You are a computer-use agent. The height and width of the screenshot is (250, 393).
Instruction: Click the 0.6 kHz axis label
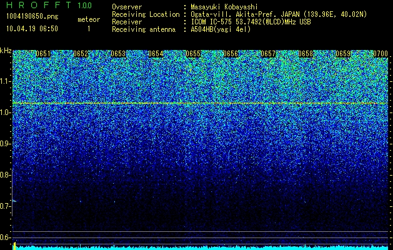[6, 237]
